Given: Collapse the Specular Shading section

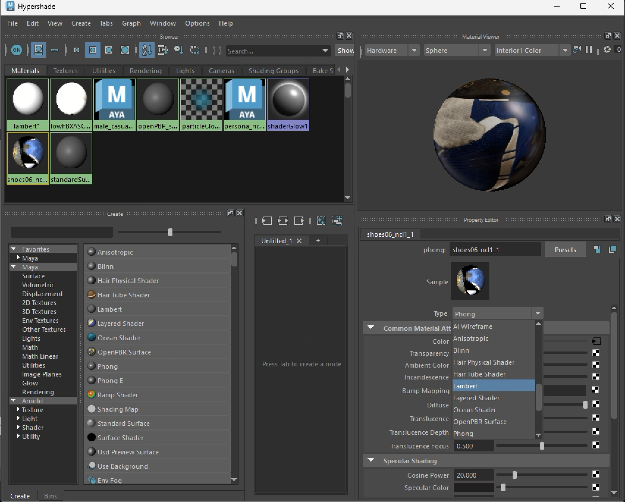Looking at the screenshot, I should pos(371,460).
